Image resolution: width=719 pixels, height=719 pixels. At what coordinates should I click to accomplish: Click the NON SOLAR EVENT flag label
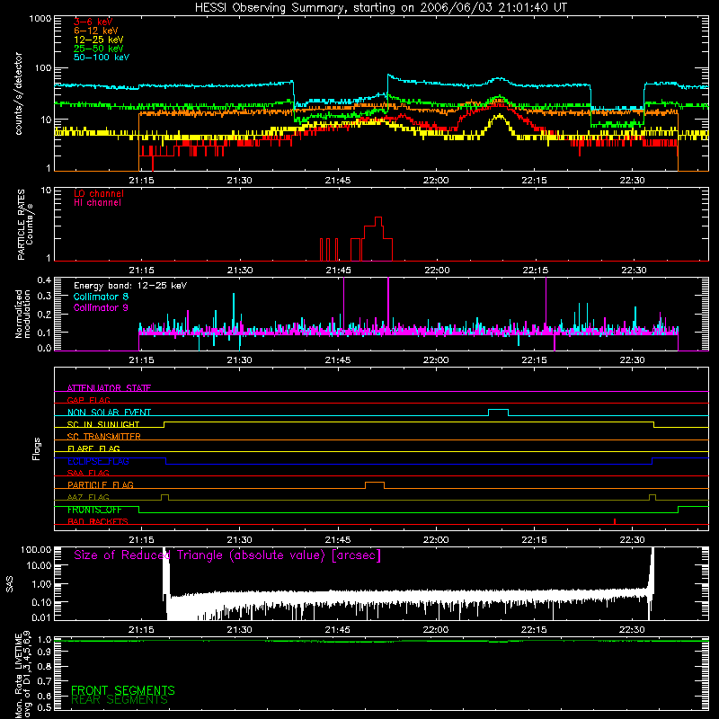[x=109, y=413]
